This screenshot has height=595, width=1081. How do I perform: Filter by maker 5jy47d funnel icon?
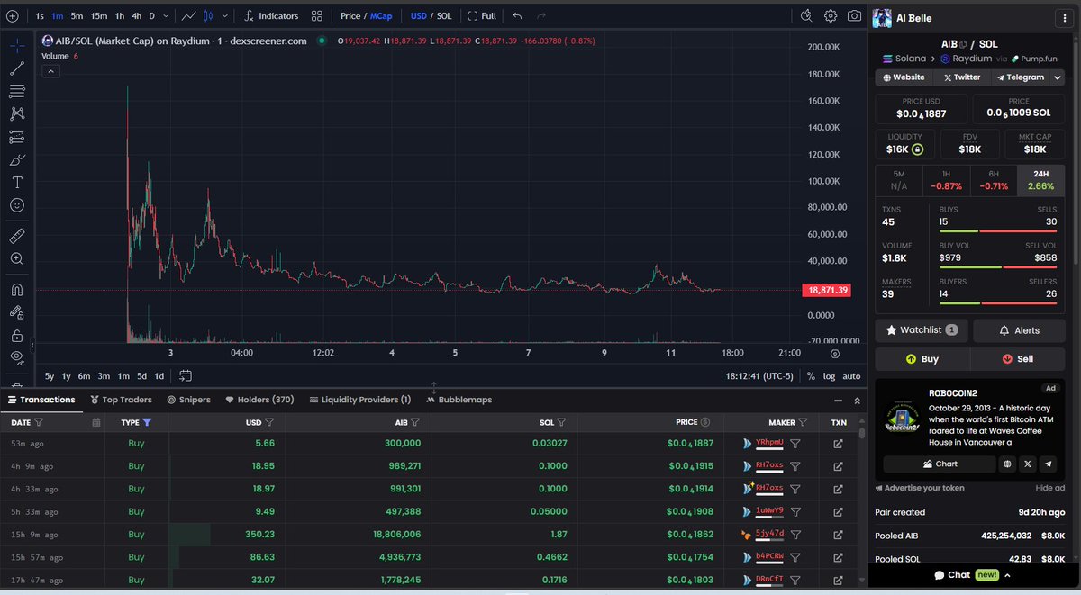point(795,535)
